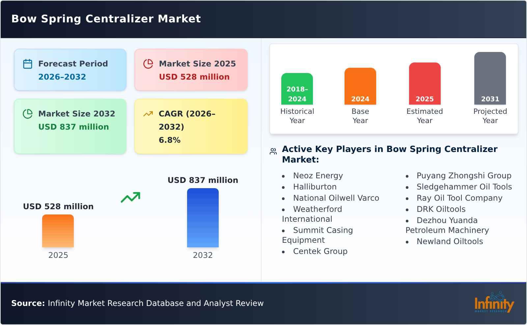Click the blue 2032 market size bar
The image size is (527, 325).
(x=203, y=218)
